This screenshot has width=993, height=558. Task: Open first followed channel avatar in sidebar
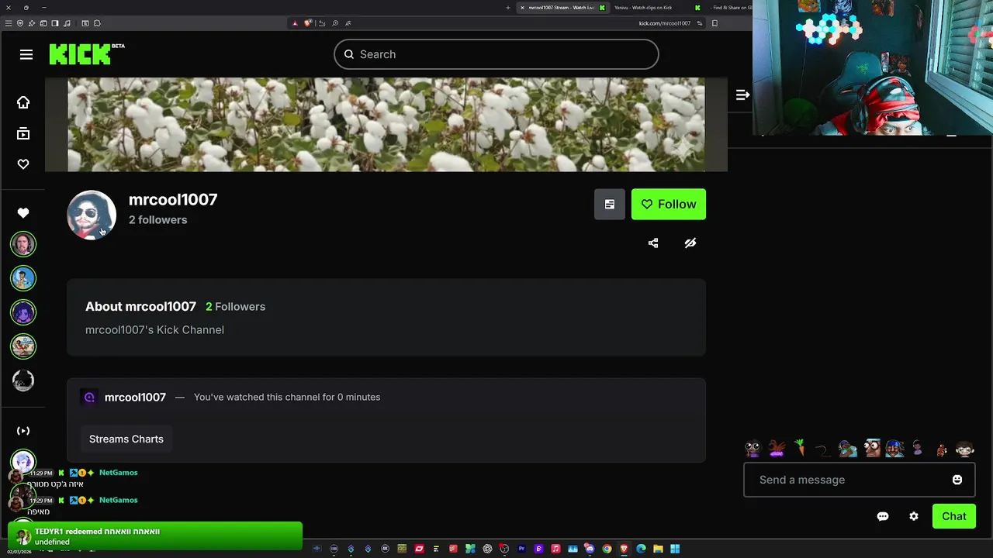tap(23, 244)
